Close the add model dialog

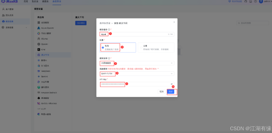(174, 22)
